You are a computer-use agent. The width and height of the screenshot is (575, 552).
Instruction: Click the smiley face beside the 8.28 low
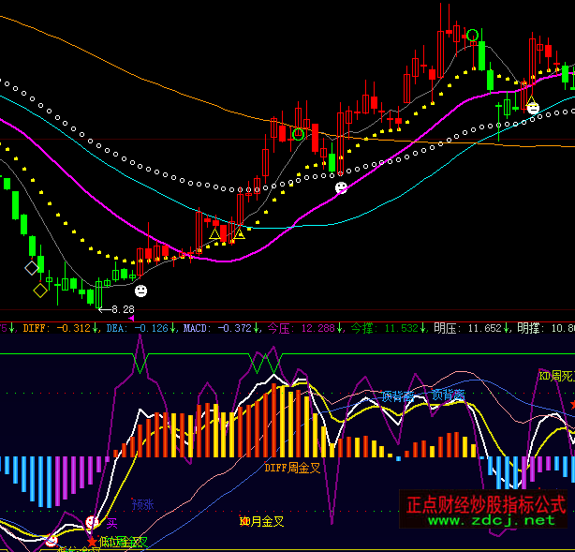[140, 291]
